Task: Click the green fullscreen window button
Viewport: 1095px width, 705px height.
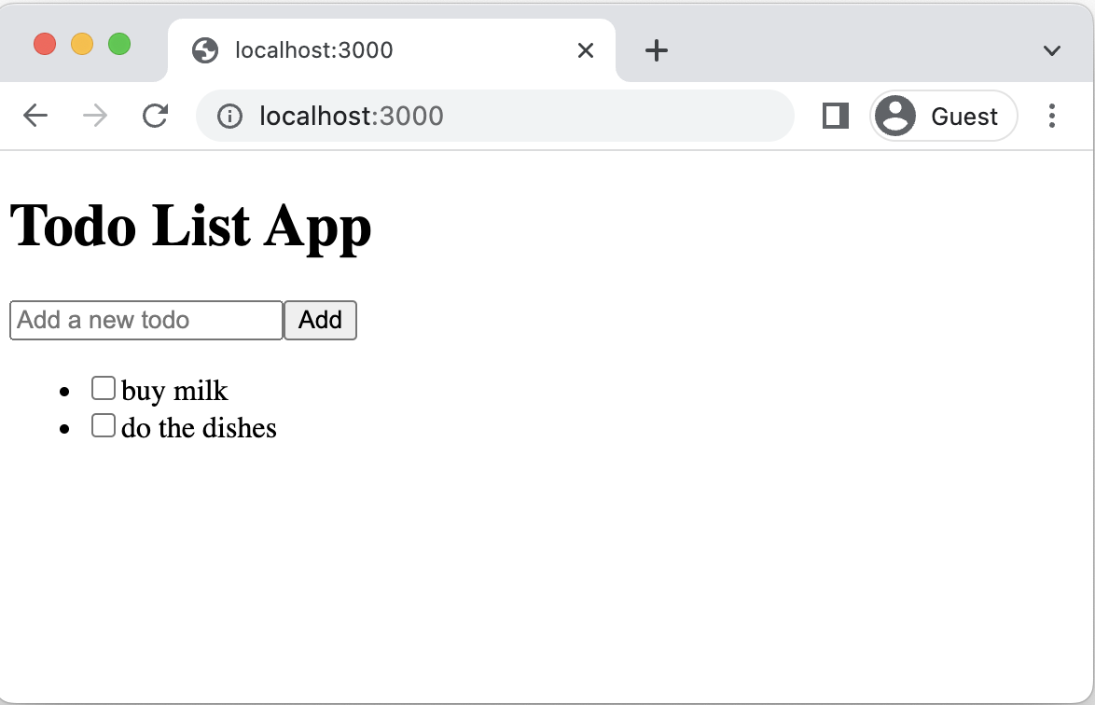Action: 119,44
